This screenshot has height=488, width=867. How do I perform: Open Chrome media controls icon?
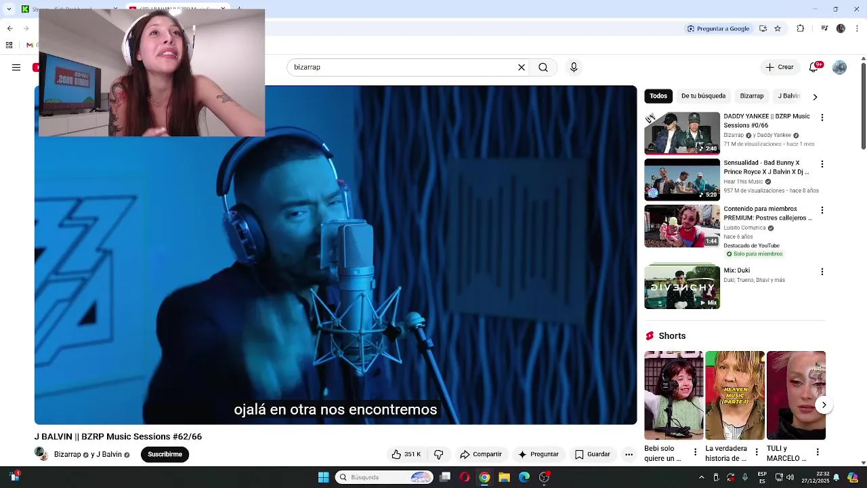click(824, 28)
